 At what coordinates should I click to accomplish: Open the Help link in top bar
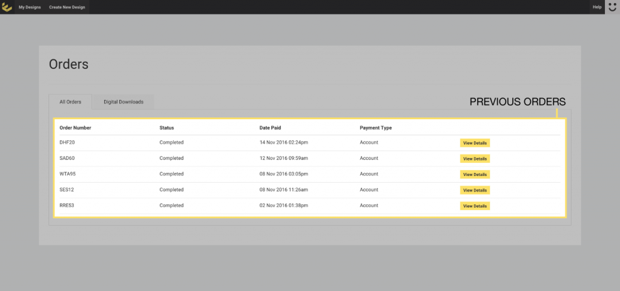pyautogui.click(x=596, y=7)
